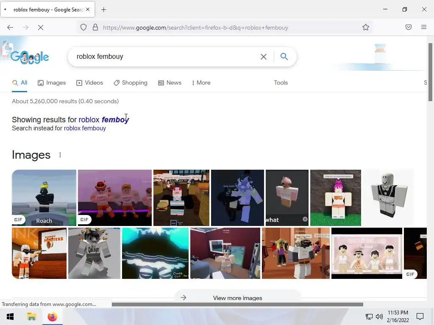Follow corrected 'roblox femboy' link
434x325 pixels.
[x=104, y=120]
